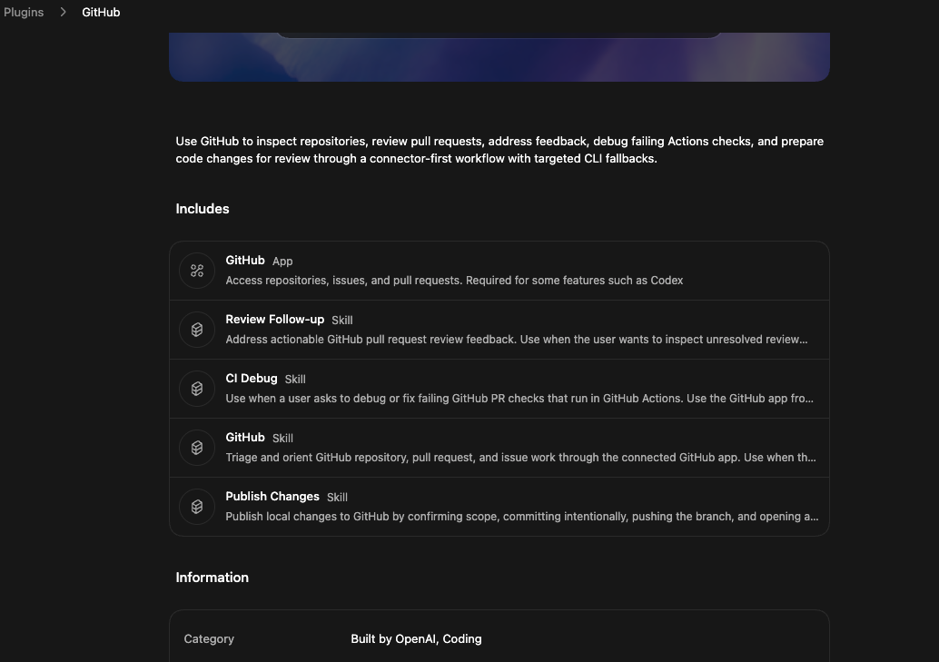939x662 pixels.
Task: Open the GitHub App row
Action: [x=499, y=271]
